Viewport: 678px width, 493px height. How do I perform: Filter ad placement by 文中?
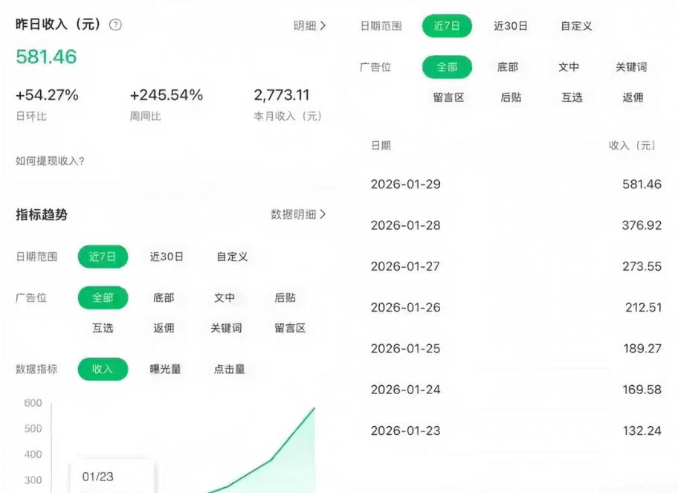225,298
